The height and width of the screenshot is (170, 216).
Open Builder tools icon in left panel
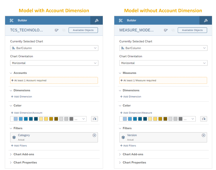pyautogui.click(x=12, y=21)
